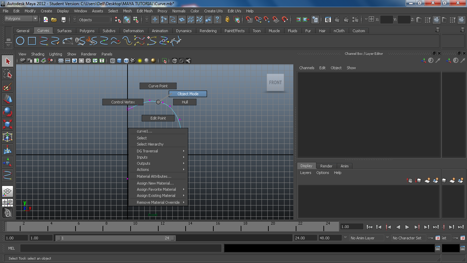Choose Curve Point in marking menu

pyautogui.click(x=158, y=86)
